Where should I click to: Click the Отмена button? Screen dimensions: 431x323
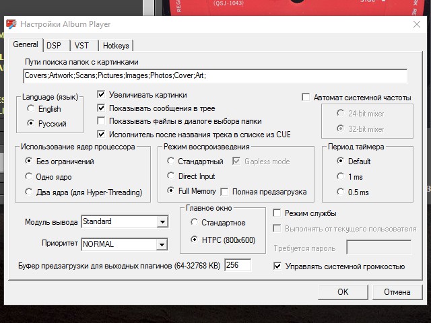(x=397, y=292)
